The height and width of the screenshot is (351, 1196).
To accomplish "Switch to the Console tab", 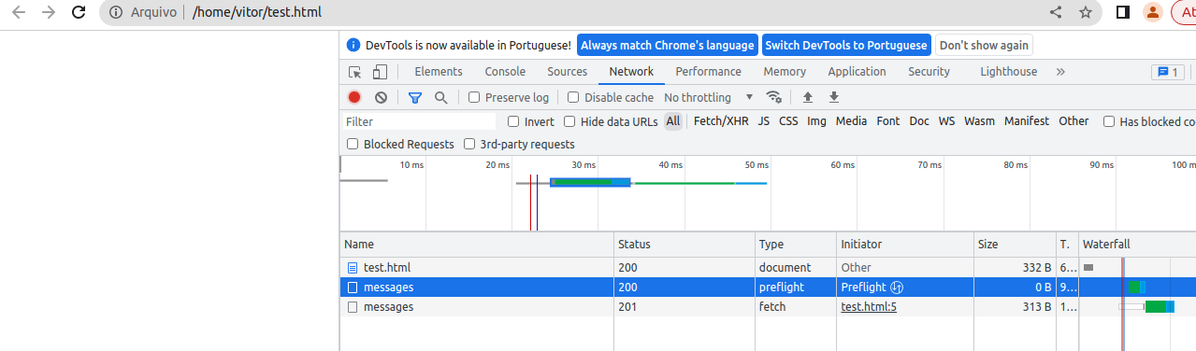I will [505, 72].
